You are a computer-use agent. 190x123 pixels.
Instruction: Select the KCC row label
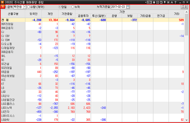(x=4, y=80)
